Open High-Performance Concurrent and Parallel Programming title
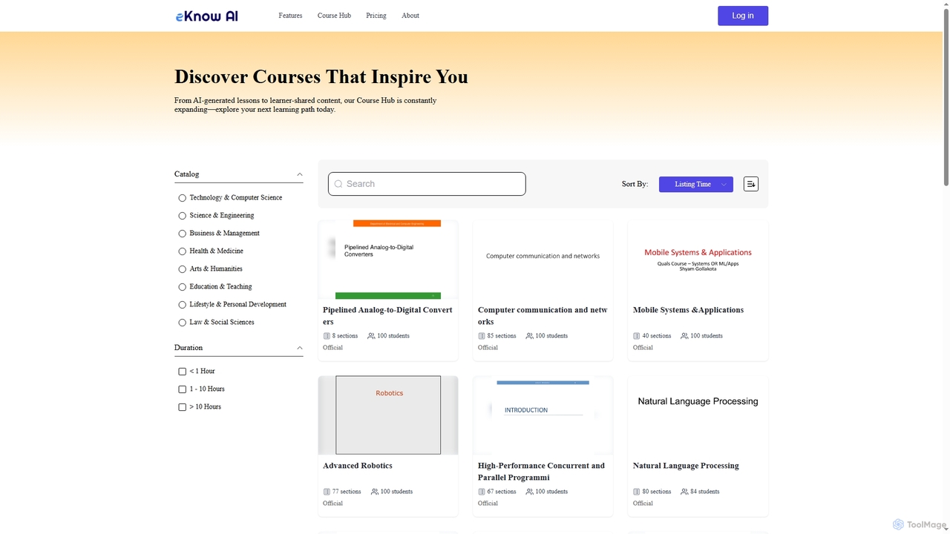 click(x=541, y=472)
